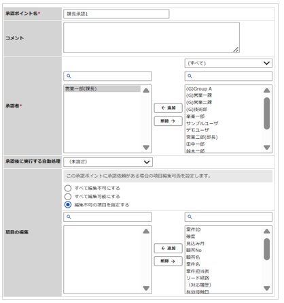284x303 pixels.
Task: Select 案件名 in the available fields list
Action: (193, 264)
